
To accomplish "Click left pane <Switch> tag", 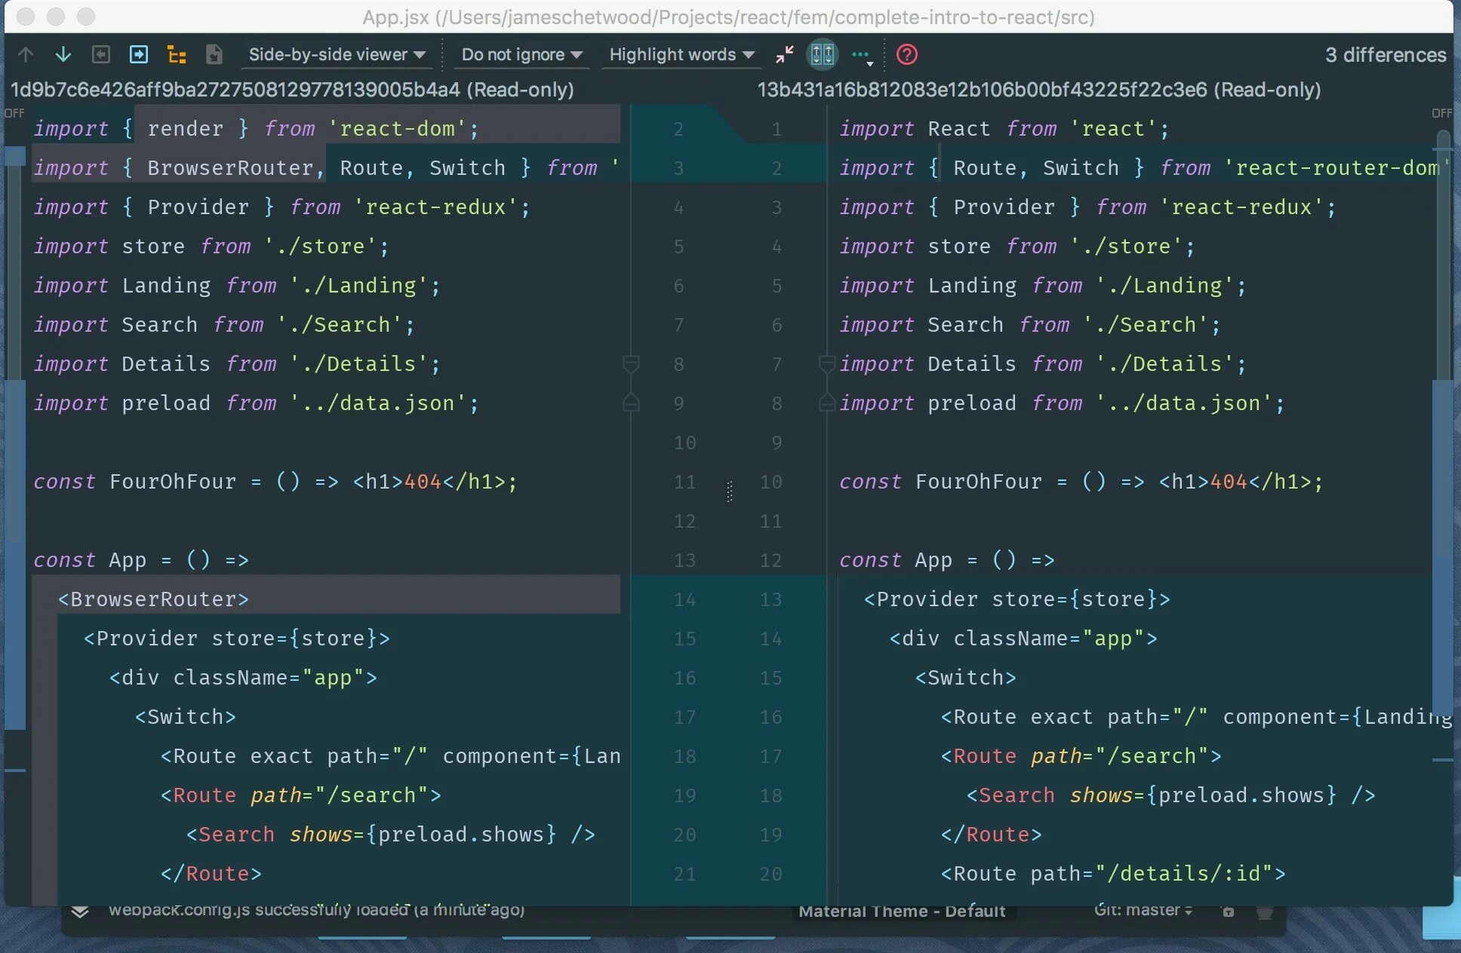I will tap(186, 717).
